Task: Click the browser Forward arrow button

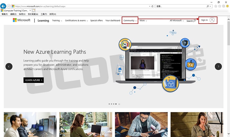Action: [x=9, y=6]
